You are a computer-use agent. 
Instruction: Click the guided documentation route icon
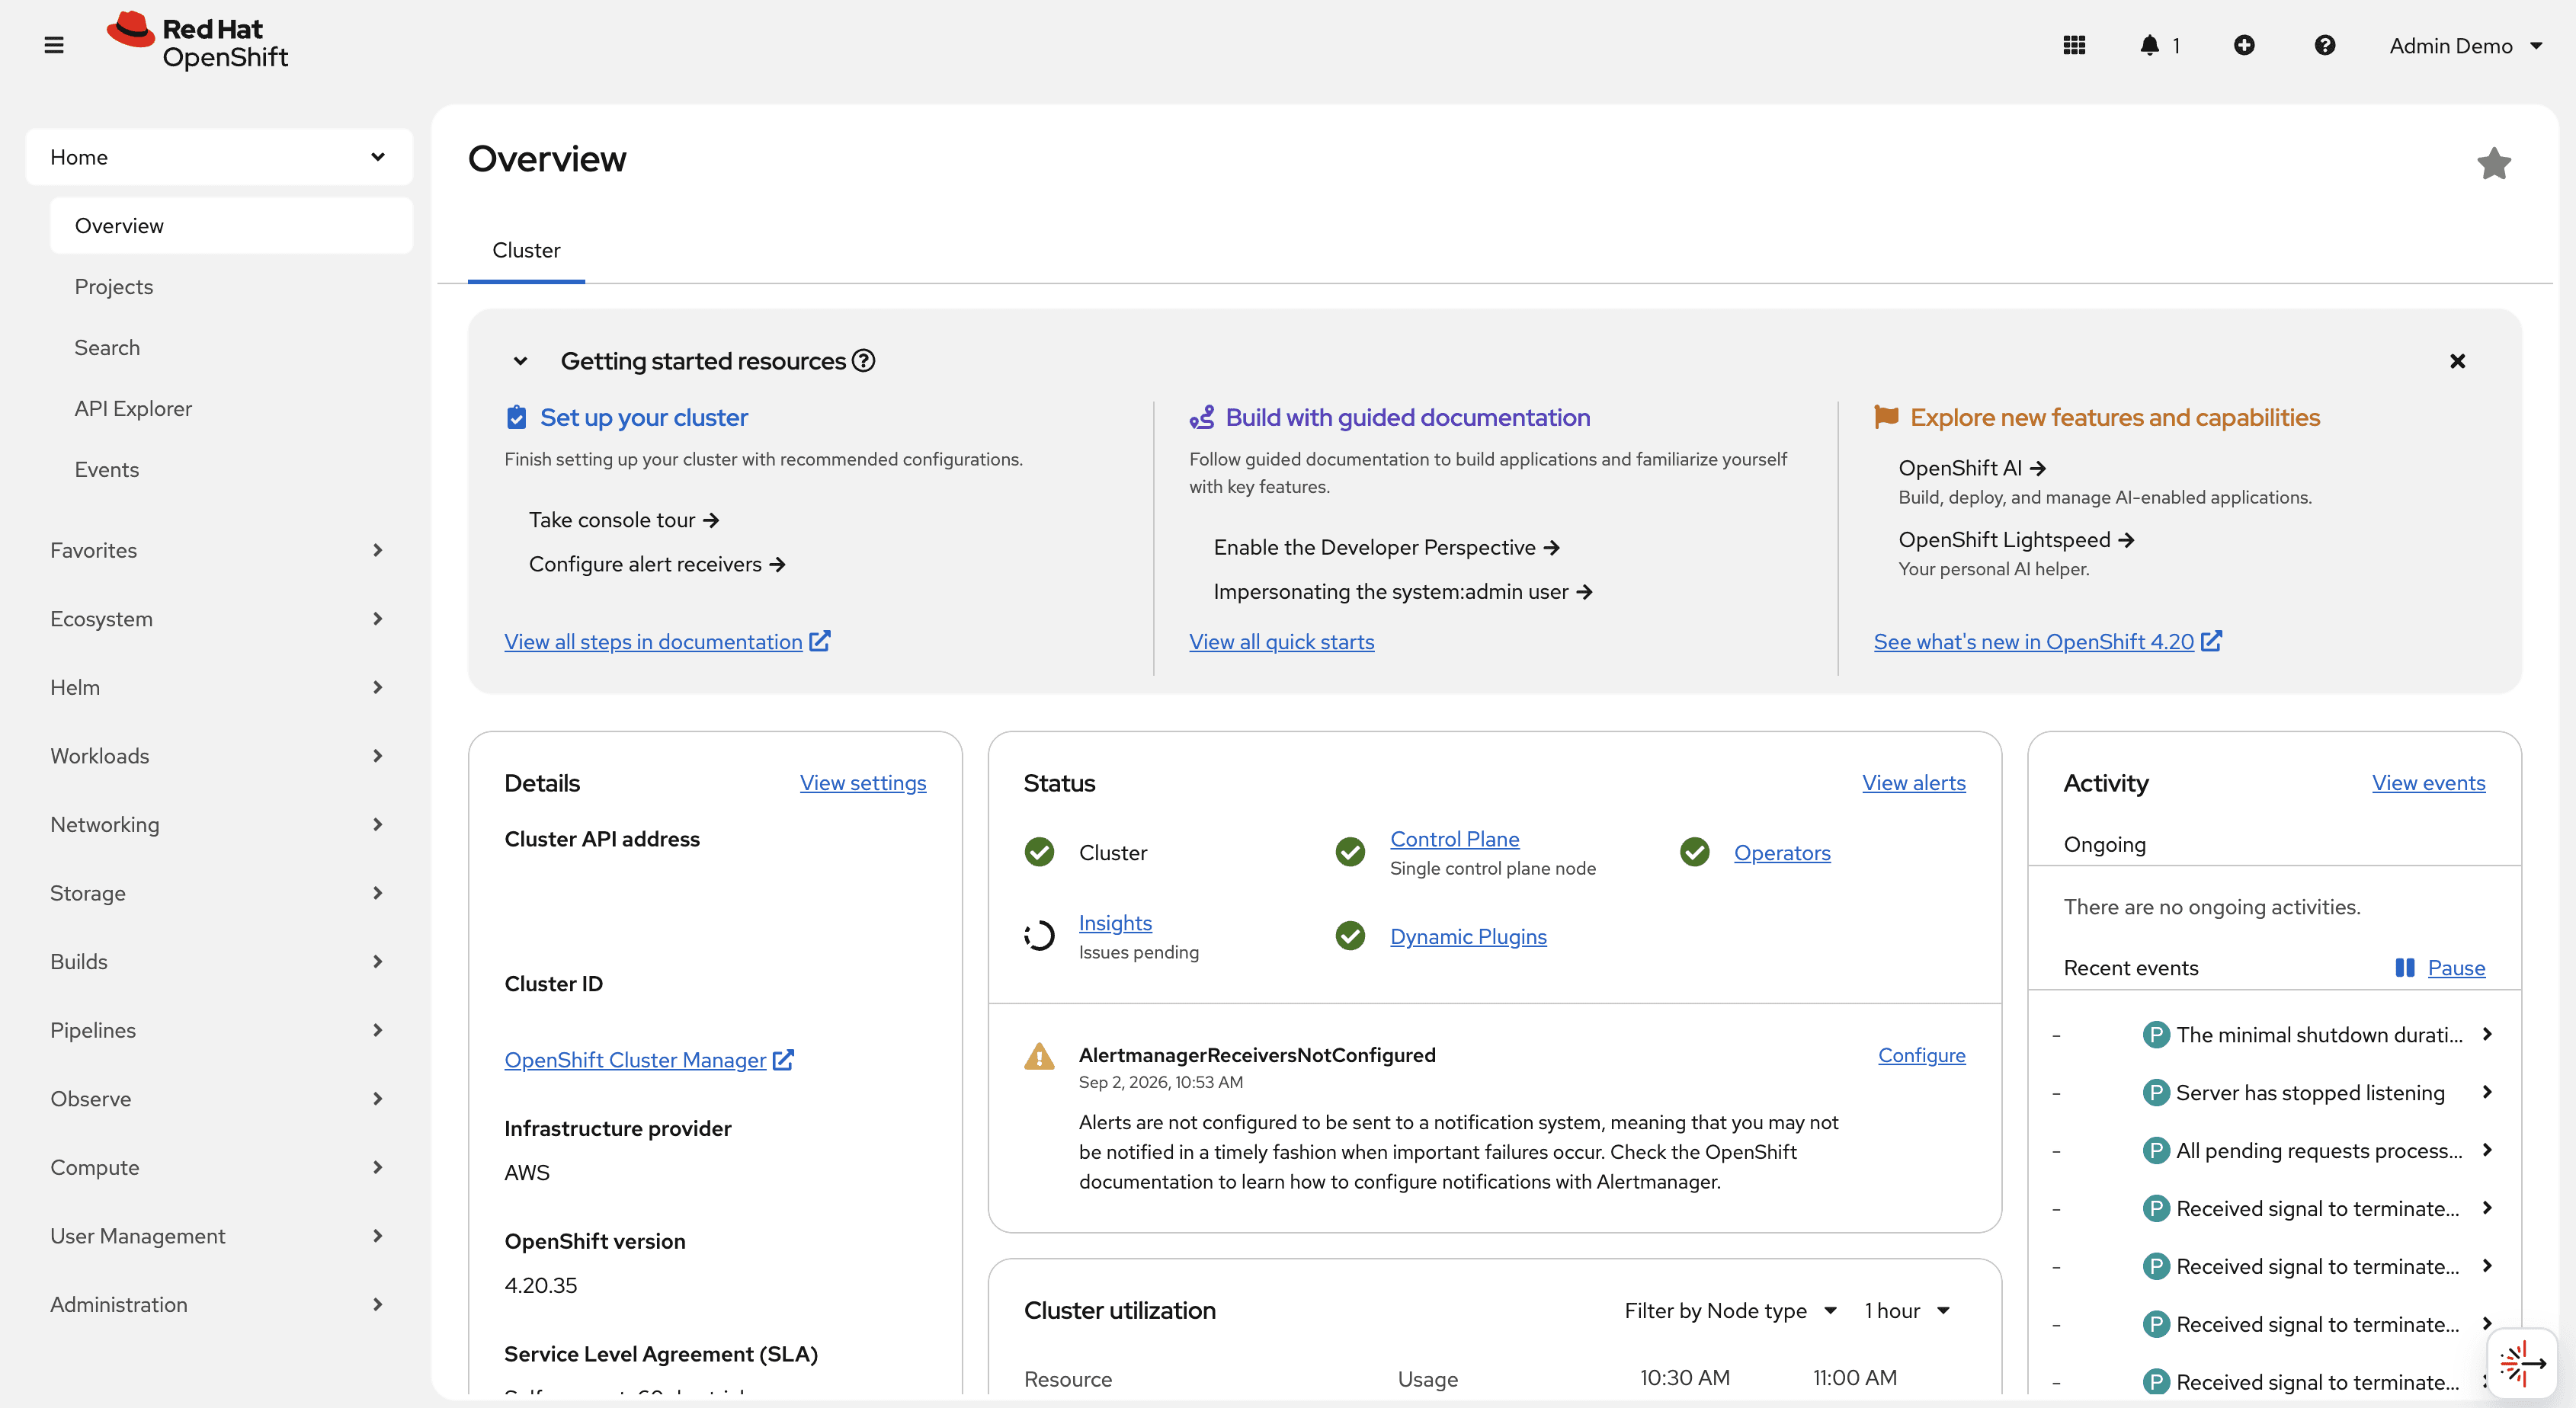[x=1201, y=417]
